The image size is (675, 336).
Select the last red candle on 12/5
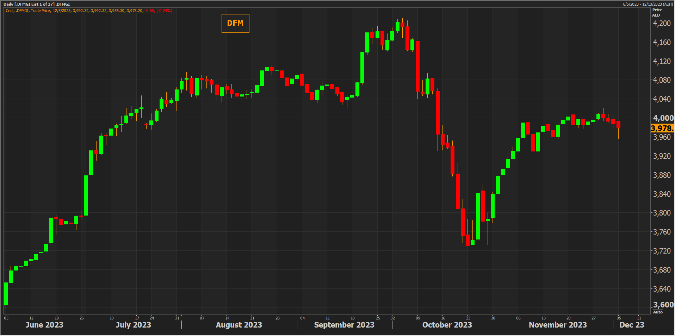[x=618, y=125]
